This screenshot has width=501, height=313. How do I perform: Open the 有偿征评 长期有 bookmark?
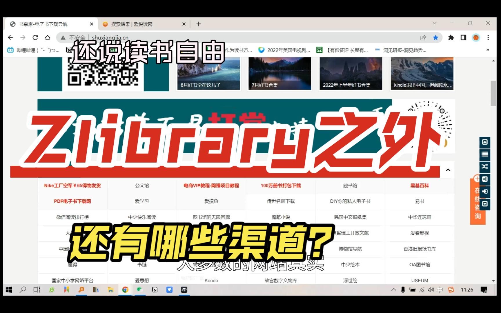click(x=342, y=50)
